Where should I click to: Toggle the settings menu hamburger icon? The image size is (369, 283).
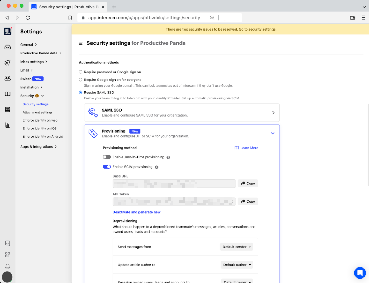click(x=81, y=43)
